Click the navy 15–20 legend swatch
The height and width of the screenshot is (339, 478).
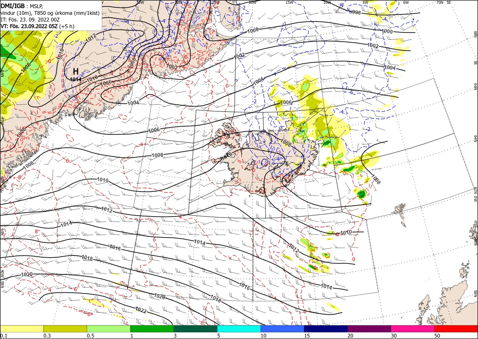[326, 328]
